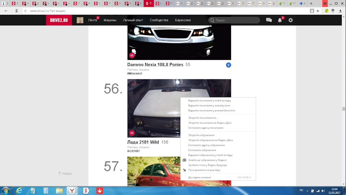Click the red 46 photo count badge
This screenshot has height=195, width=346.
(132, 56)
